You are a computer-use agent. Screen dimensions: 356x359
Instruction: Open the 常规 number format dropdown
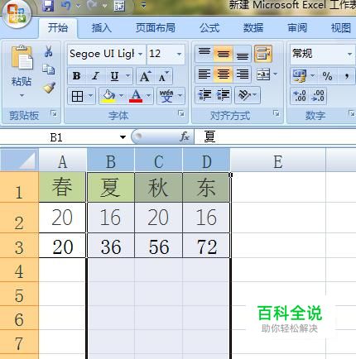[x=350, y=54]
